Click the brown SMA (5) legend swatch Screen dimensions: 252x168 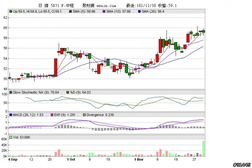70,11
